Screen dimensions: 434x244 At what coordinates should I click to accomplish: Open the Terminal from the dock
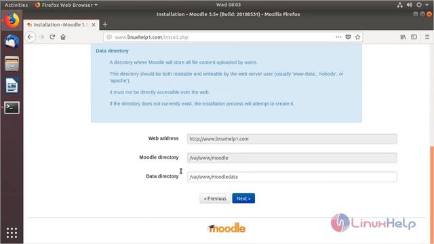[x=12, y=107]
